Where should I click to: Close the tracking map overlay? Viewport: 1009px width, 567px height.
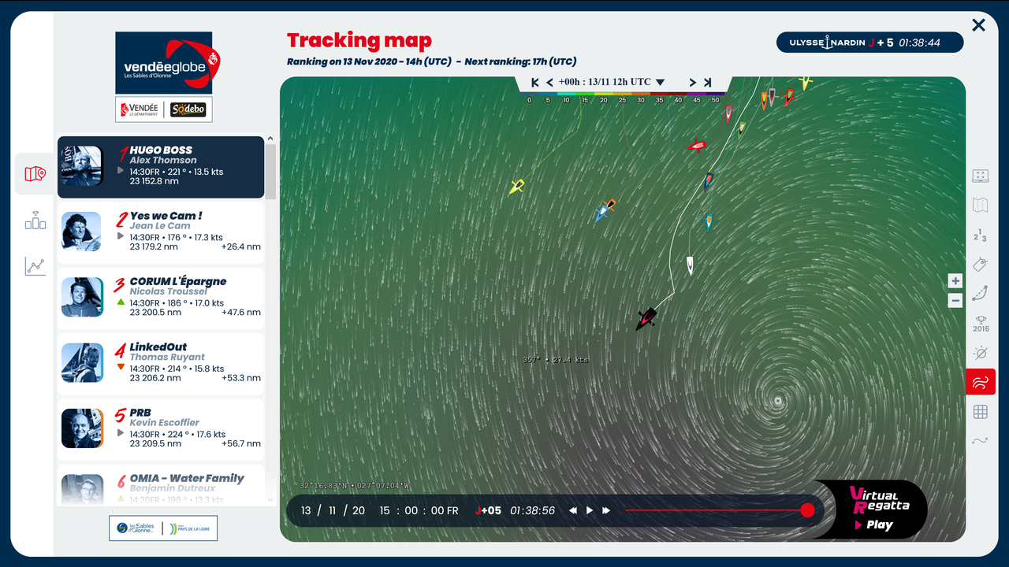(x=978, y=25)
